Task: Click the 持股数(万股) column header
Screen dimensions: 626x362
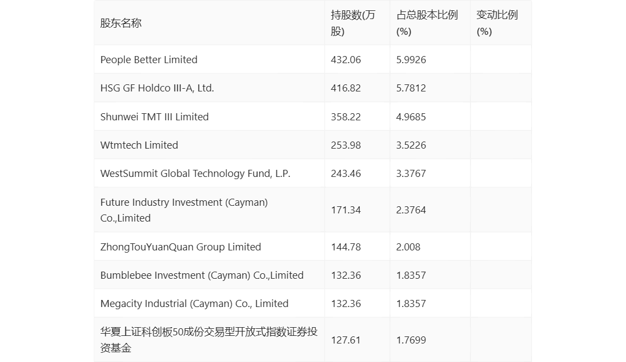Action: 353,23
